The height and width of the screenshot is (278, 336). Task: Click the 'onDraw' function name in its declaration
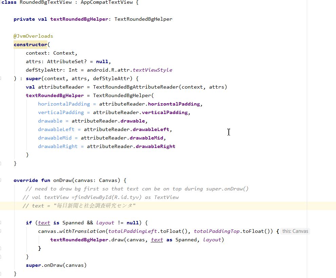click(62, 181)
